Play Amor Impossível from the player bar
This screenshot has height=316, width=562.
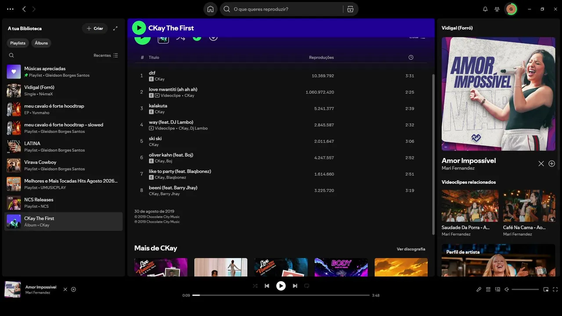coord(281,286)
